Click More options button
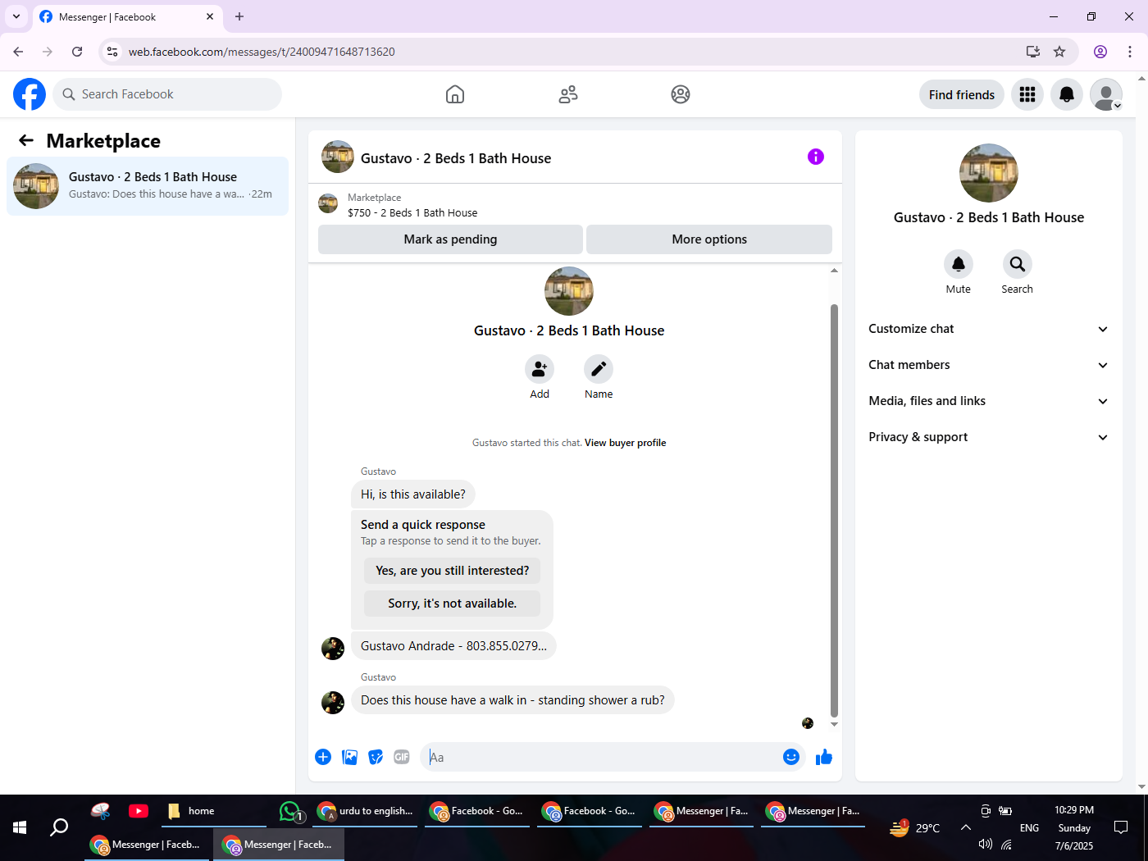This screenshot has width=1148, height=861. point(709,239)
